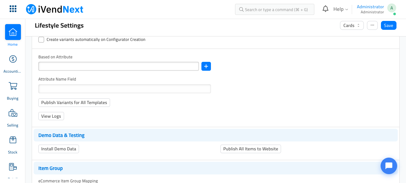
Task: Open the three-dots more options menu
Action: (372, 25)
